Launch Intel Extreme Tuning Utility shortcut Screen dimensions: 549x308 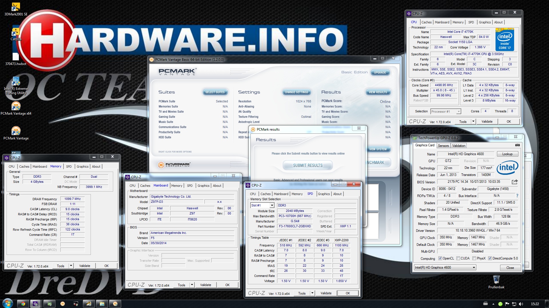tap(16, 86)
